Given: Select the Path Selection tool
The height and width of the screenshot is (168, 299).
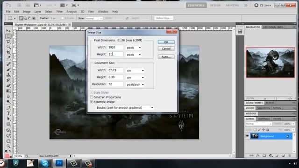Looking at the screenshot, I should 8,119.
